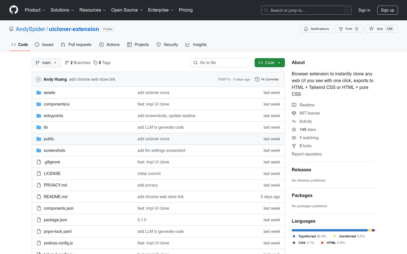Go to the Pricing page
Viewport: 407px width, 254px height.
point(186,10)
